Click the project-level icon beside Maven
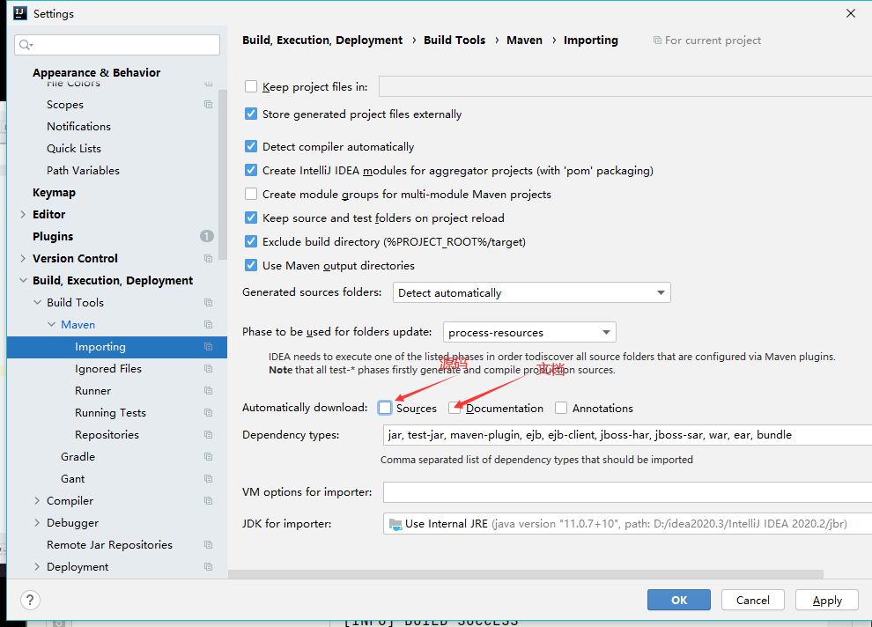Viewport: 872px width, 627px height. point(209,325)
